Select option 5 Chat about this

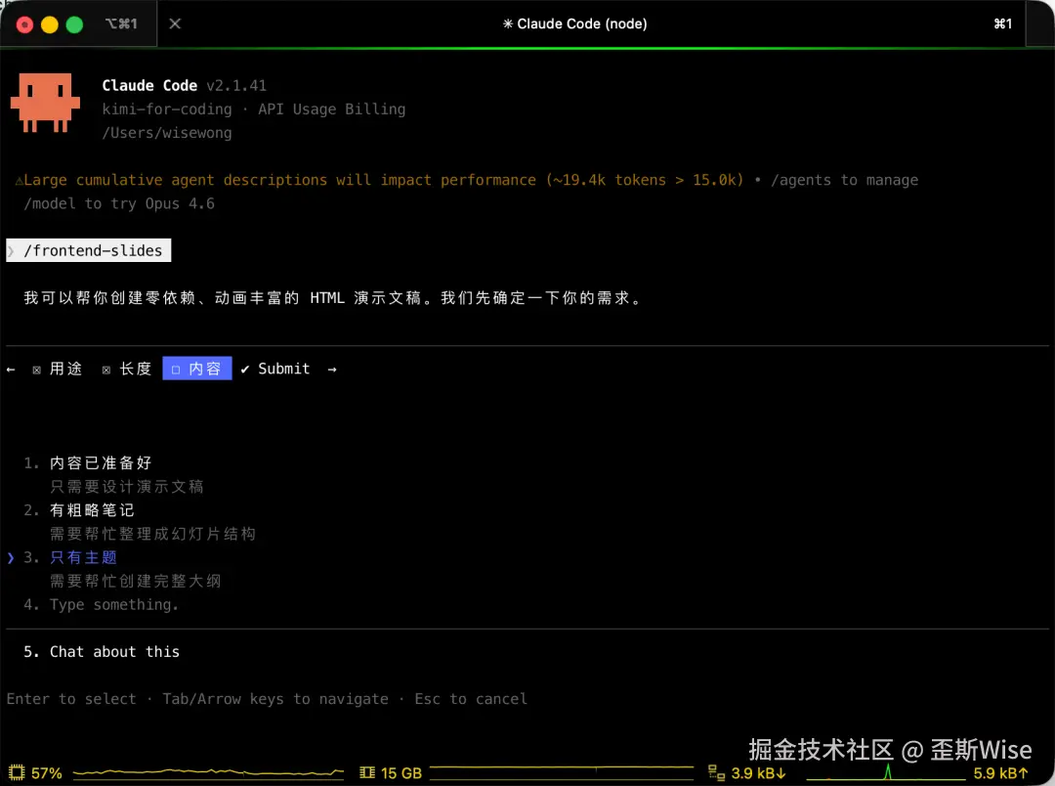coord(114,652)
